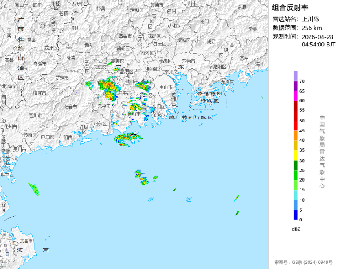Click the legend value 20

302,180
